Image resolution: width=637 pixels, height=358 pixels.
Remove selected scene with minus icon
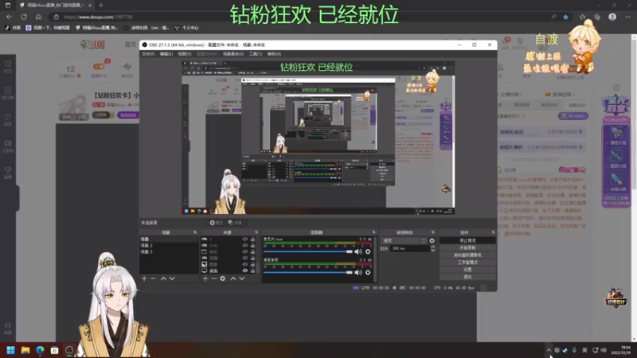pos(153,278)
